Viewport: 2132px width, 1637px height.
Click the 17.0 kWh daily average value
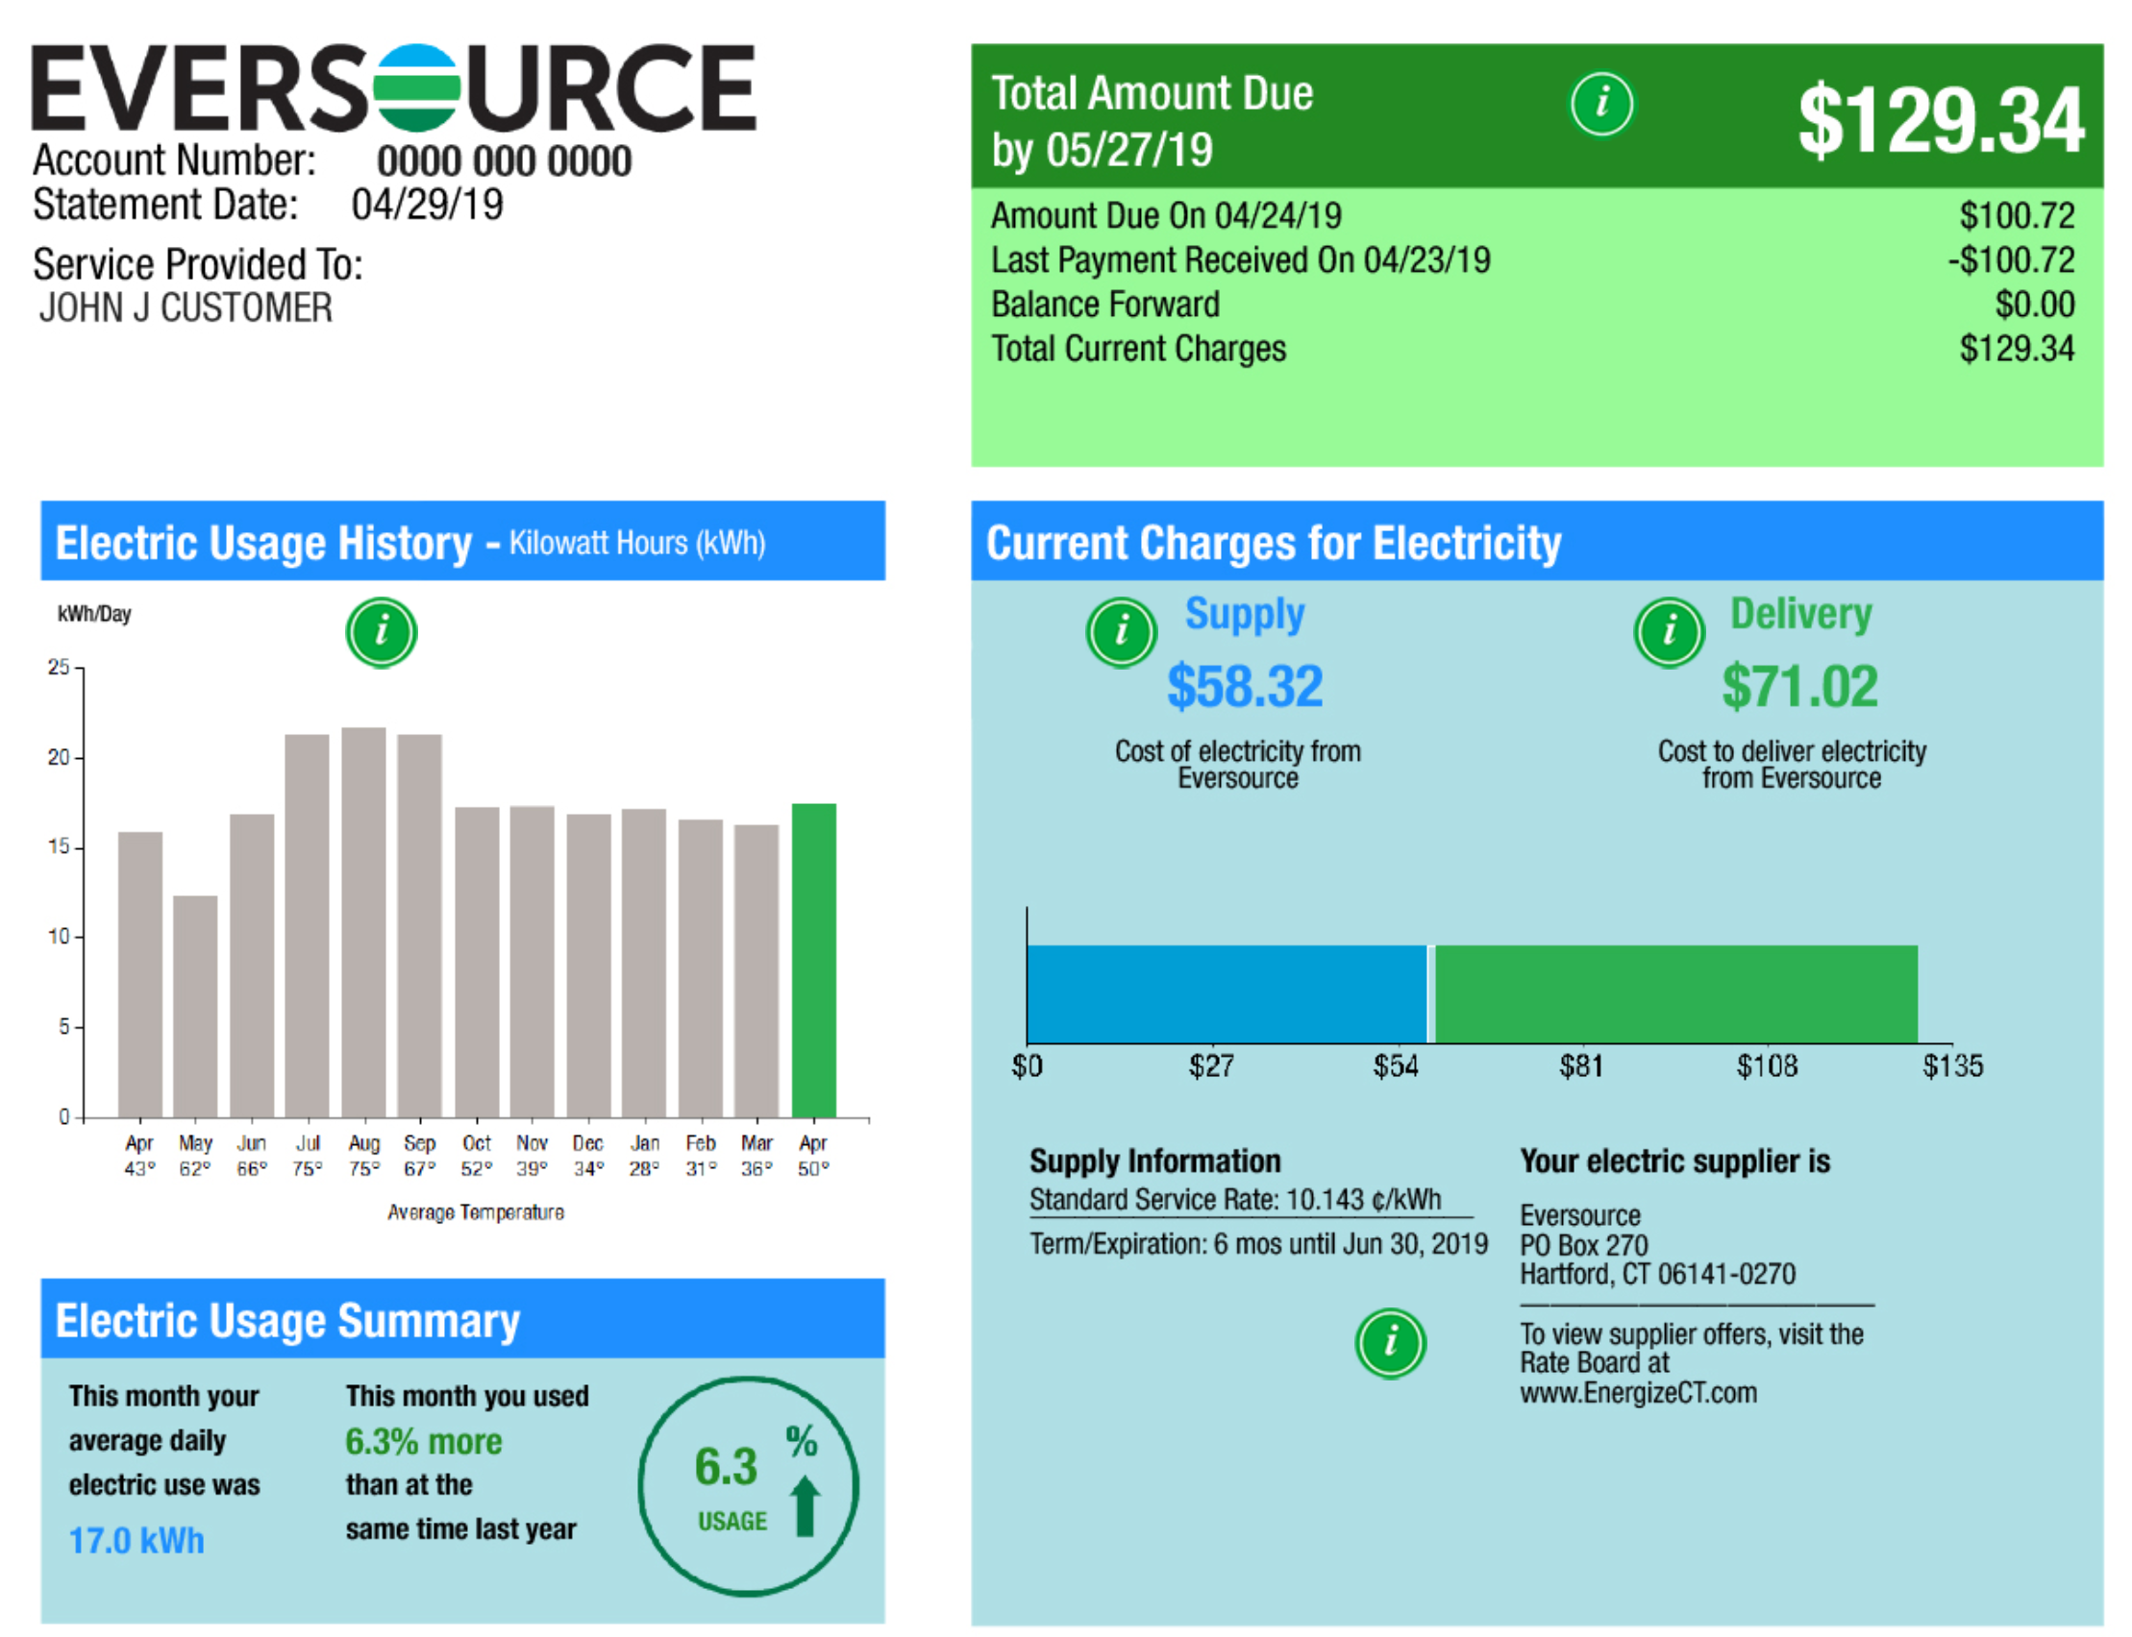coord(136,1541)
